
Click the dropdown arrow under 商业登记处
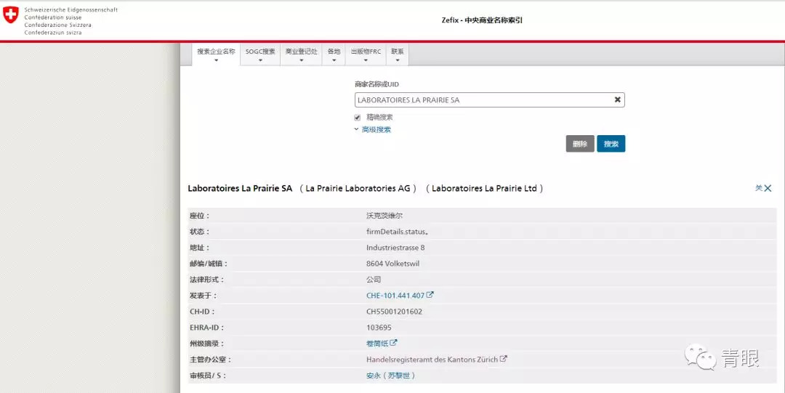[x=302, y=60]
